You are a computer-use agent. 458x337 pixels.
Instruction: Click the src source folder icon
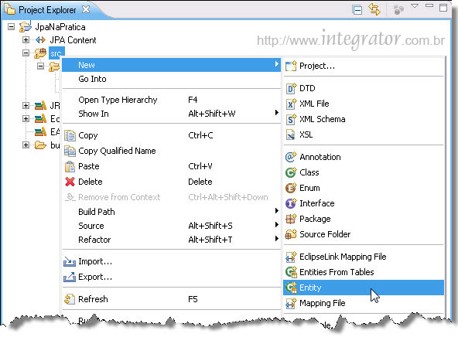click(x=40, y=53)
